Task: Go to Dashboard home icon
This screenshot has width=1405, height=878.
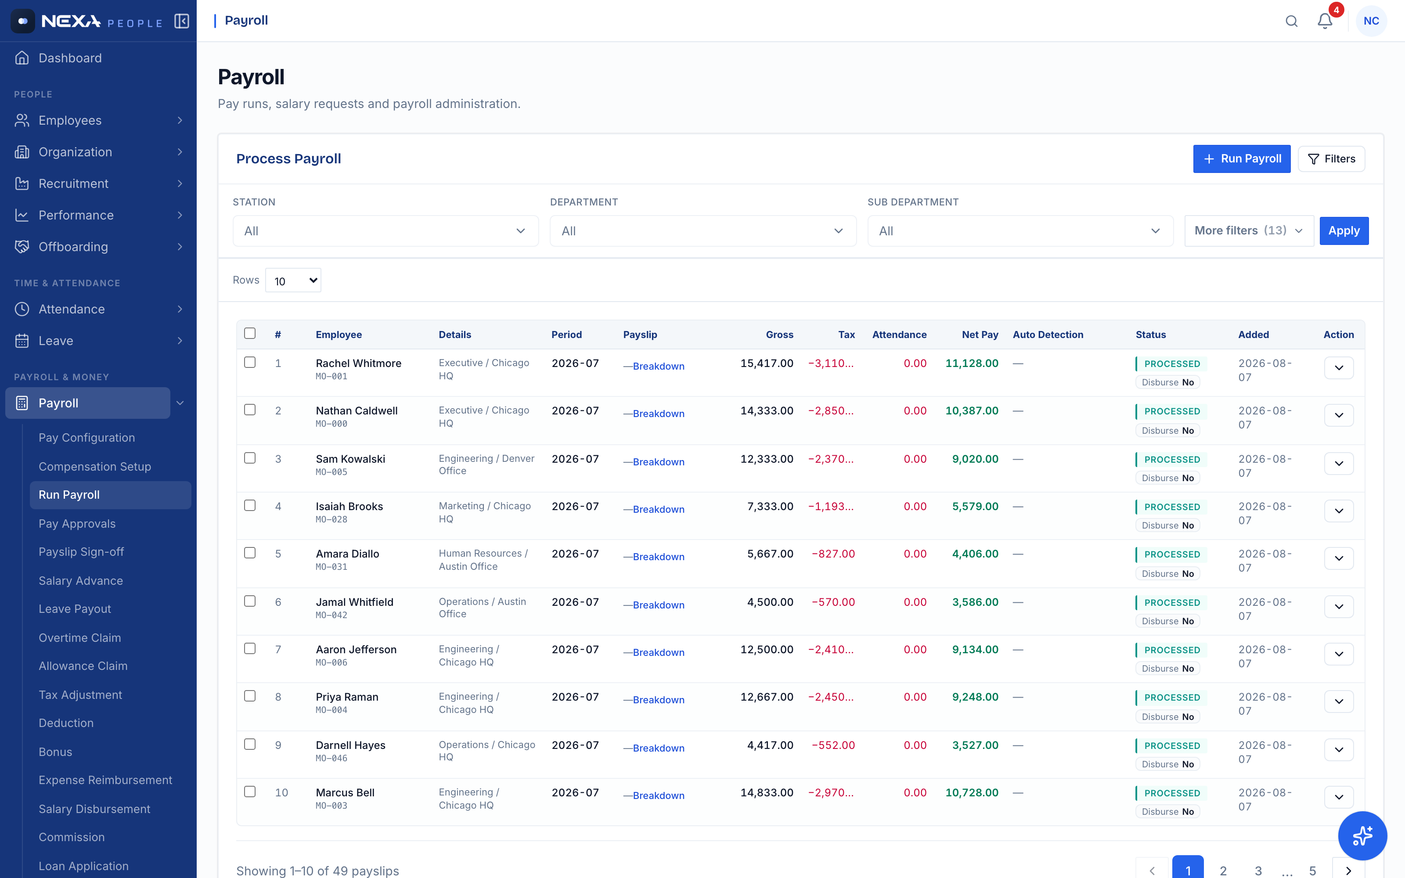Action: (22, 58)
